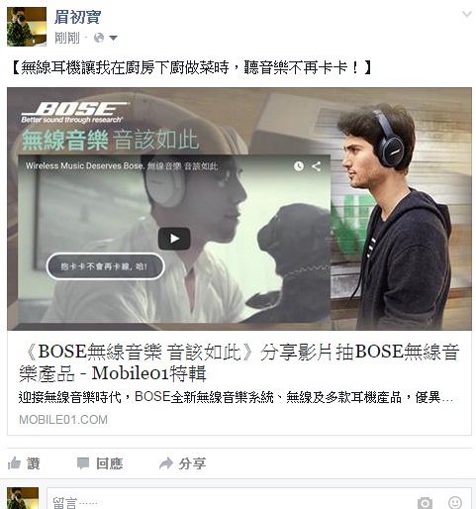
Task: Click the 分享 share arrow icon
Action: (x=166, y=463)
